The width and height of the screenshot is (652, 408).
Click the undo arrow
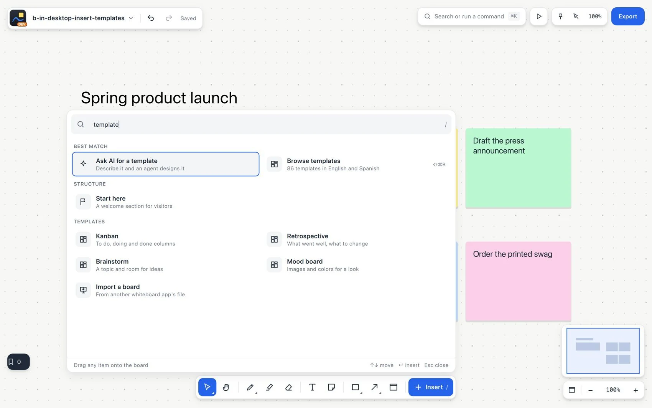(151, 18)
